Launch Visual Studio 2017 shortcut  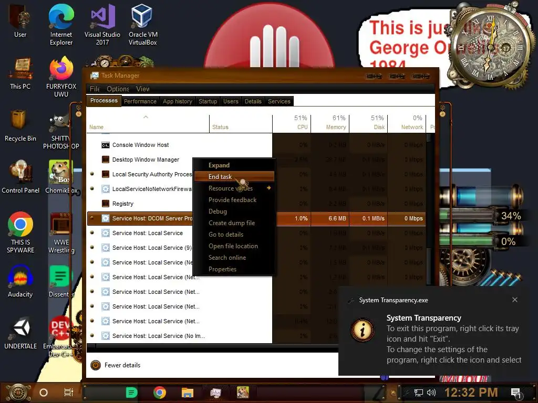pyautogui.click(x=102, y=24)
